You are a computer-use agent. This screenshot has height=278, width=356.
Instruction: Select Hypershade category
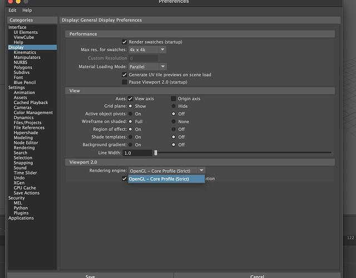click(x=26, y=132)
